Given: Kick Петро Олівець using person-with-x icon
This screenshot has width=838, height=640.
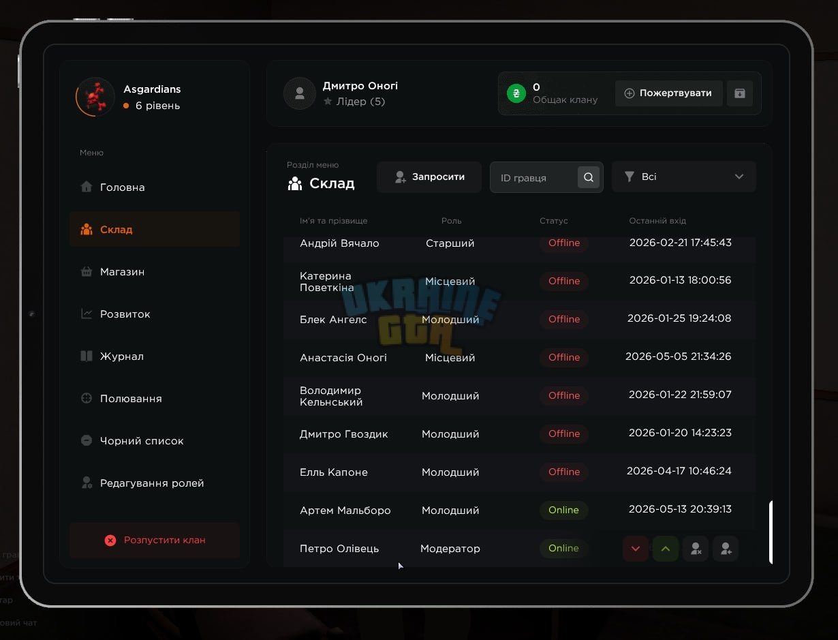Looking at the screenshot, I should (x=696, y=549).
